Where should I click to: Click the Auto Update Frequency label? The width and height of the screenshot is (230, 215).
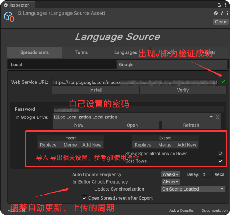(x=97, y=174)
